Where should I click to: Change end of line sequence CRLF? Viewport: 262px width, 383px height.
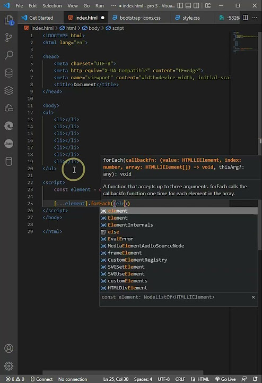point(180,379)
